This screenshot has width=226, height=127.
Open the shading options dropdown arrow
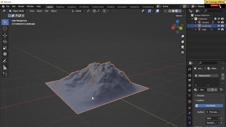coord(183,11)
